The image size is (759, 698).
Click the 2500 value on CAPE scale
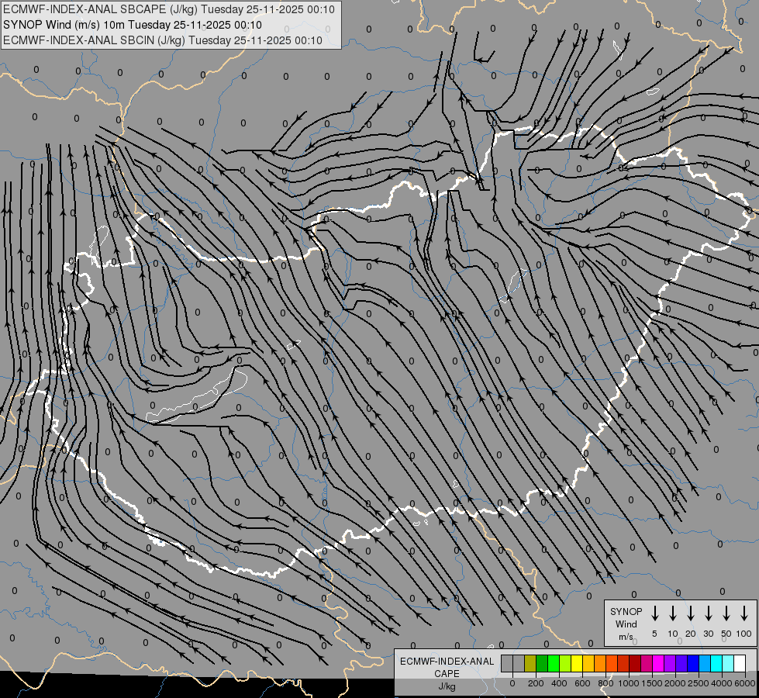coord(699,683)
